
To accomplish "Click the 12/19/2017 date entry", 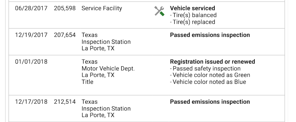I will [31, 35].
